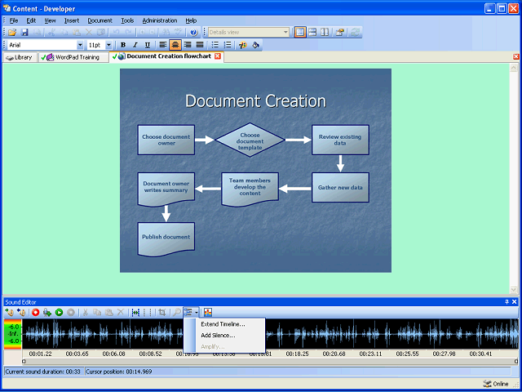The width and height of the screenshot is (522, 392).
Task: Click the Open folder icon in toolbar
Action: (x=12, y=32)
